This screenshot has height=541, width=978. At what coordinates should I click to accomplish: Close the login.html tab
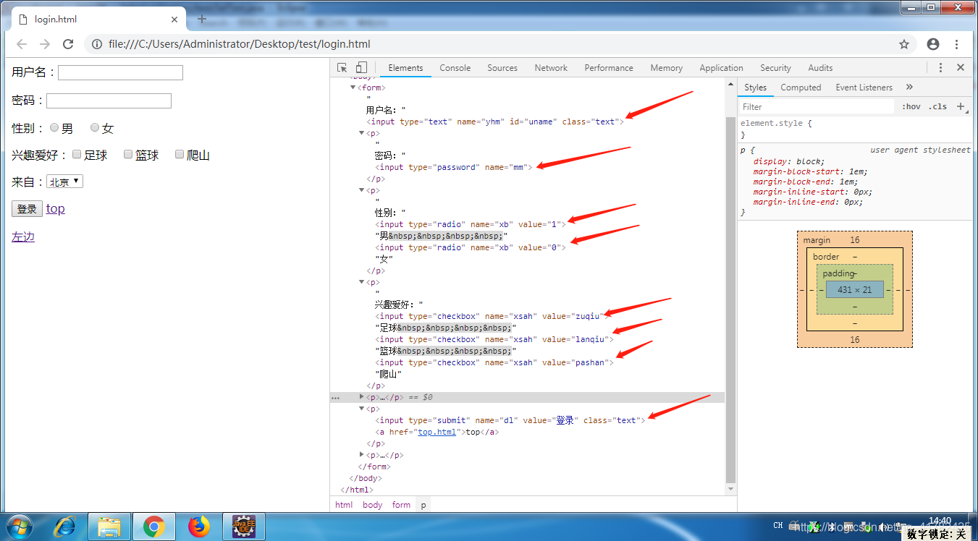[x=174, y=20]
